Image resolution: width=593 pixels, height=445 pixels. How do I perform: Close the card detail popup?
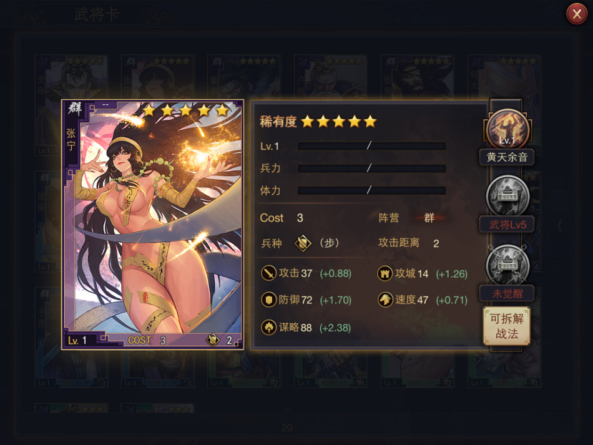click(x=577, y=14)
